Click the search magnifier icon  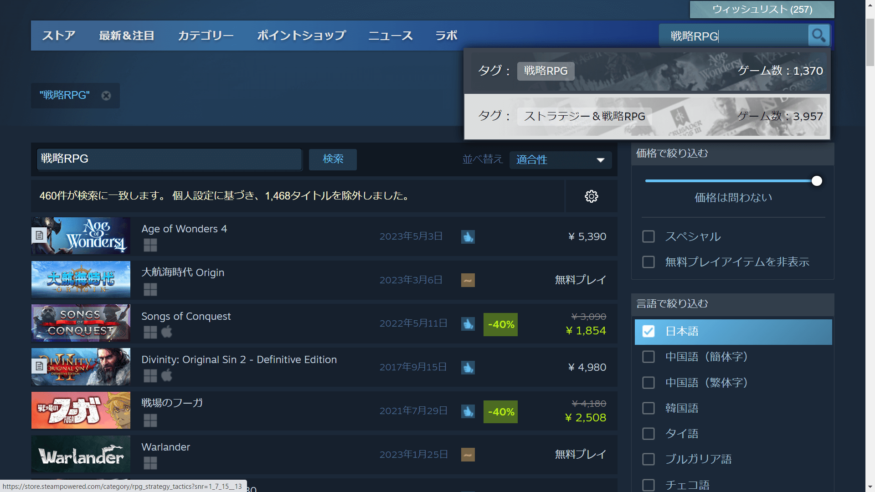[818, 35]
